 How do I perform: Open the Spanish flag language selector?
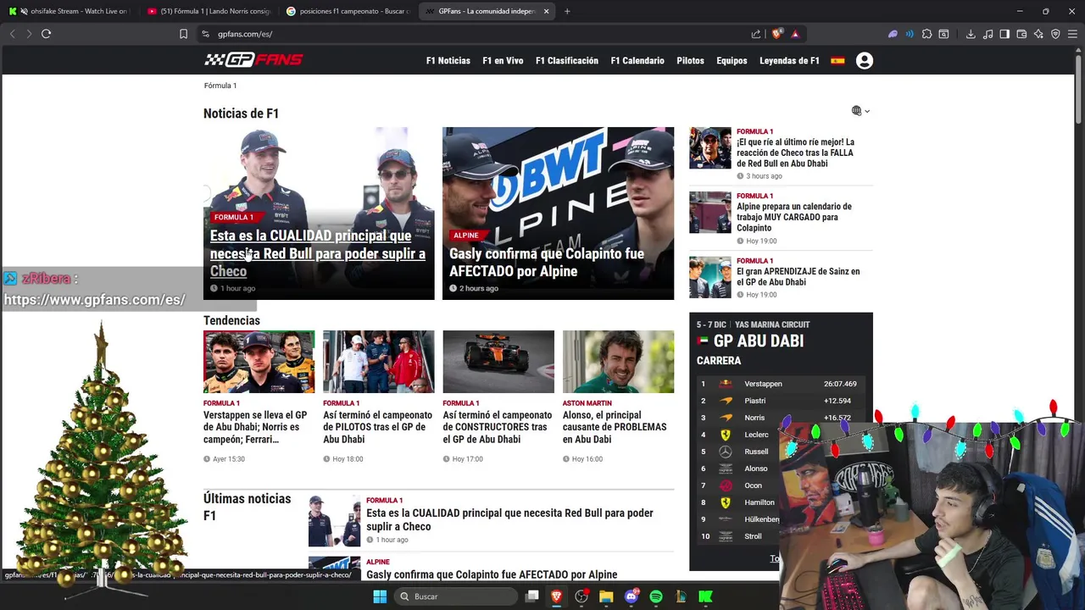coord(837,61)
